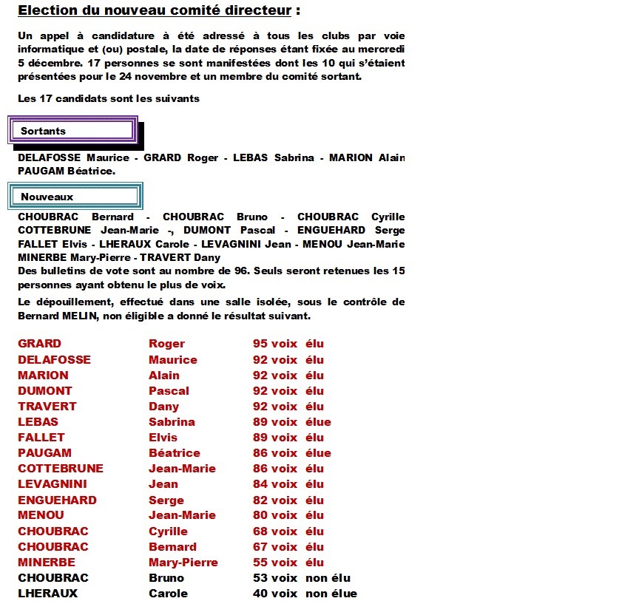Click the '80 voix' vote count
This screenshot has height=601, width=639.
[275, 515]
